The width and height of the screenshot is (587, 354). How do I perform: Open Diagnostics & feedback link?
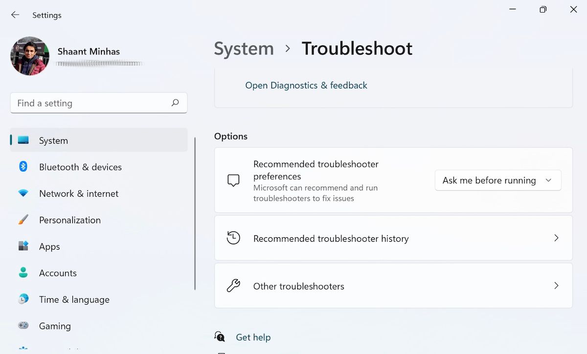(306, 85)
